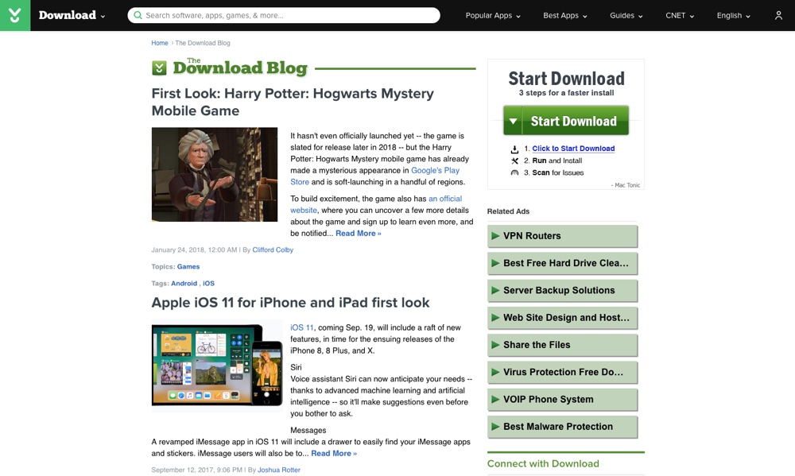Expand the Download site dropdown

[x=72, y=15]
